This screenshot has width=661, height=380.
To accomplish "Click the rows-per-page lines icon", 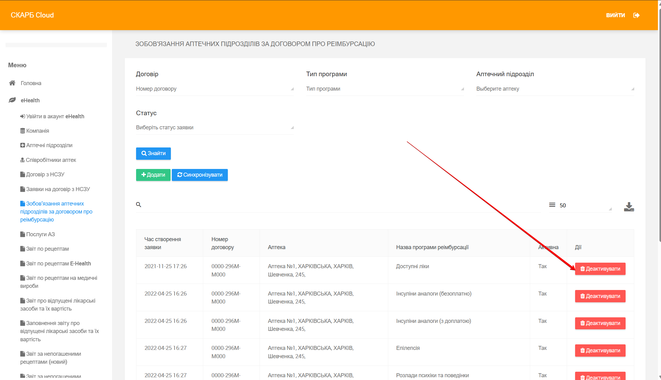I will pos(552,205).
